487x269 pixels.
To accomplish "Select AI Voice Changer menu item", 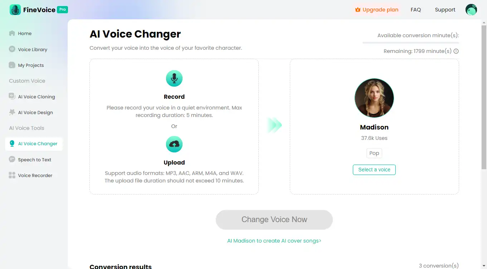I will [x=34, y=144].
